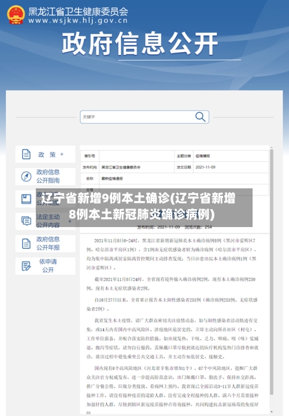Click the paragraph starting 截至2021年11月8日24时
Image resolution: width=289 pixels, height=416 pixels.
[171, 284]
